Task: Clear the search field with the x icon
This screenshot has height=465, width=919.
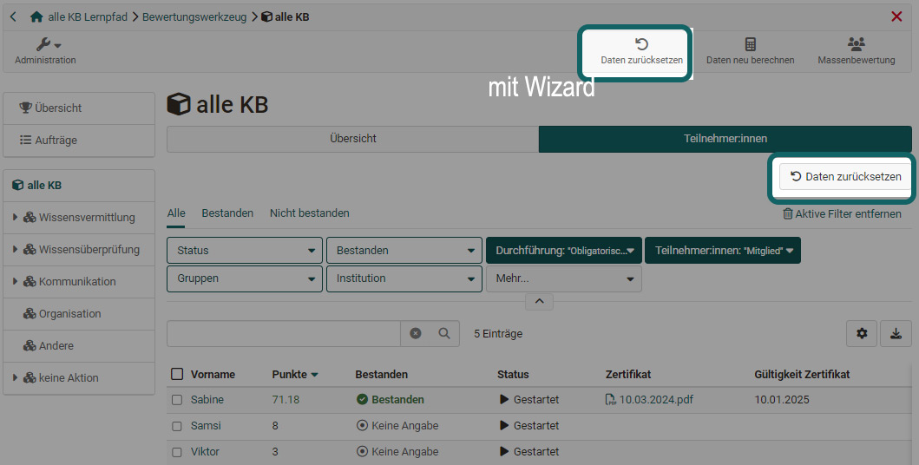Action: (416, 333)
